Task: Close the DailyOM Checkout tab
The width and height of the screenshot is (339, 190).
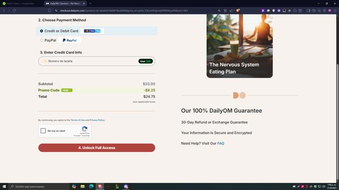Action: pos(84,4)
